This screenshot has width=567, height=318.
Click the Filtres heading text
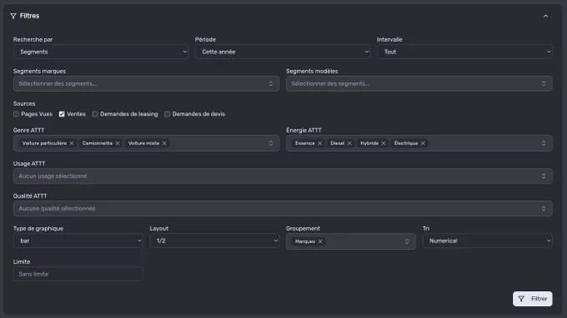click(29, 16)
